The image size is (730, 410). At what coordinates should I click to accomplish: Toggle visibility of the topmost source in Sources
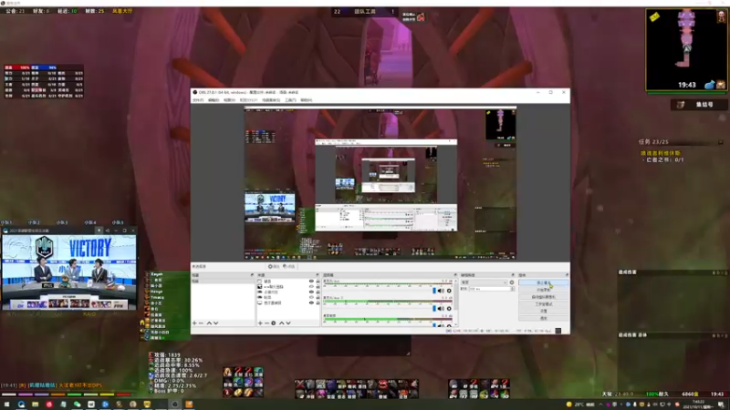(x=311, y=282)
